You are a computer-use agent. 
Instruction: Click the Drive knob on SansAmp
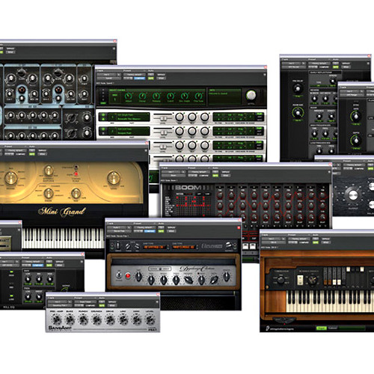coord(110,319)
